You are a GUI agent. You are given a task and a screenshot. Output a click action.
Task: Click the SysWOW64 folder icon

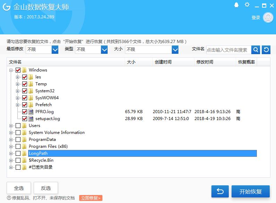coord(31,98)
